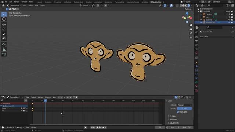Hide the Lines layer eye icon
The width and height of the screenshot is (235, 132).
21,109
